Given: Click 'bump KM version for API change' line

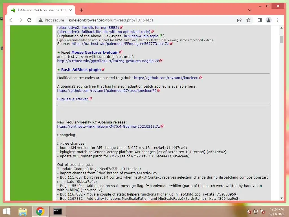Looking at the screenshot, I should (x=122, y=147).
